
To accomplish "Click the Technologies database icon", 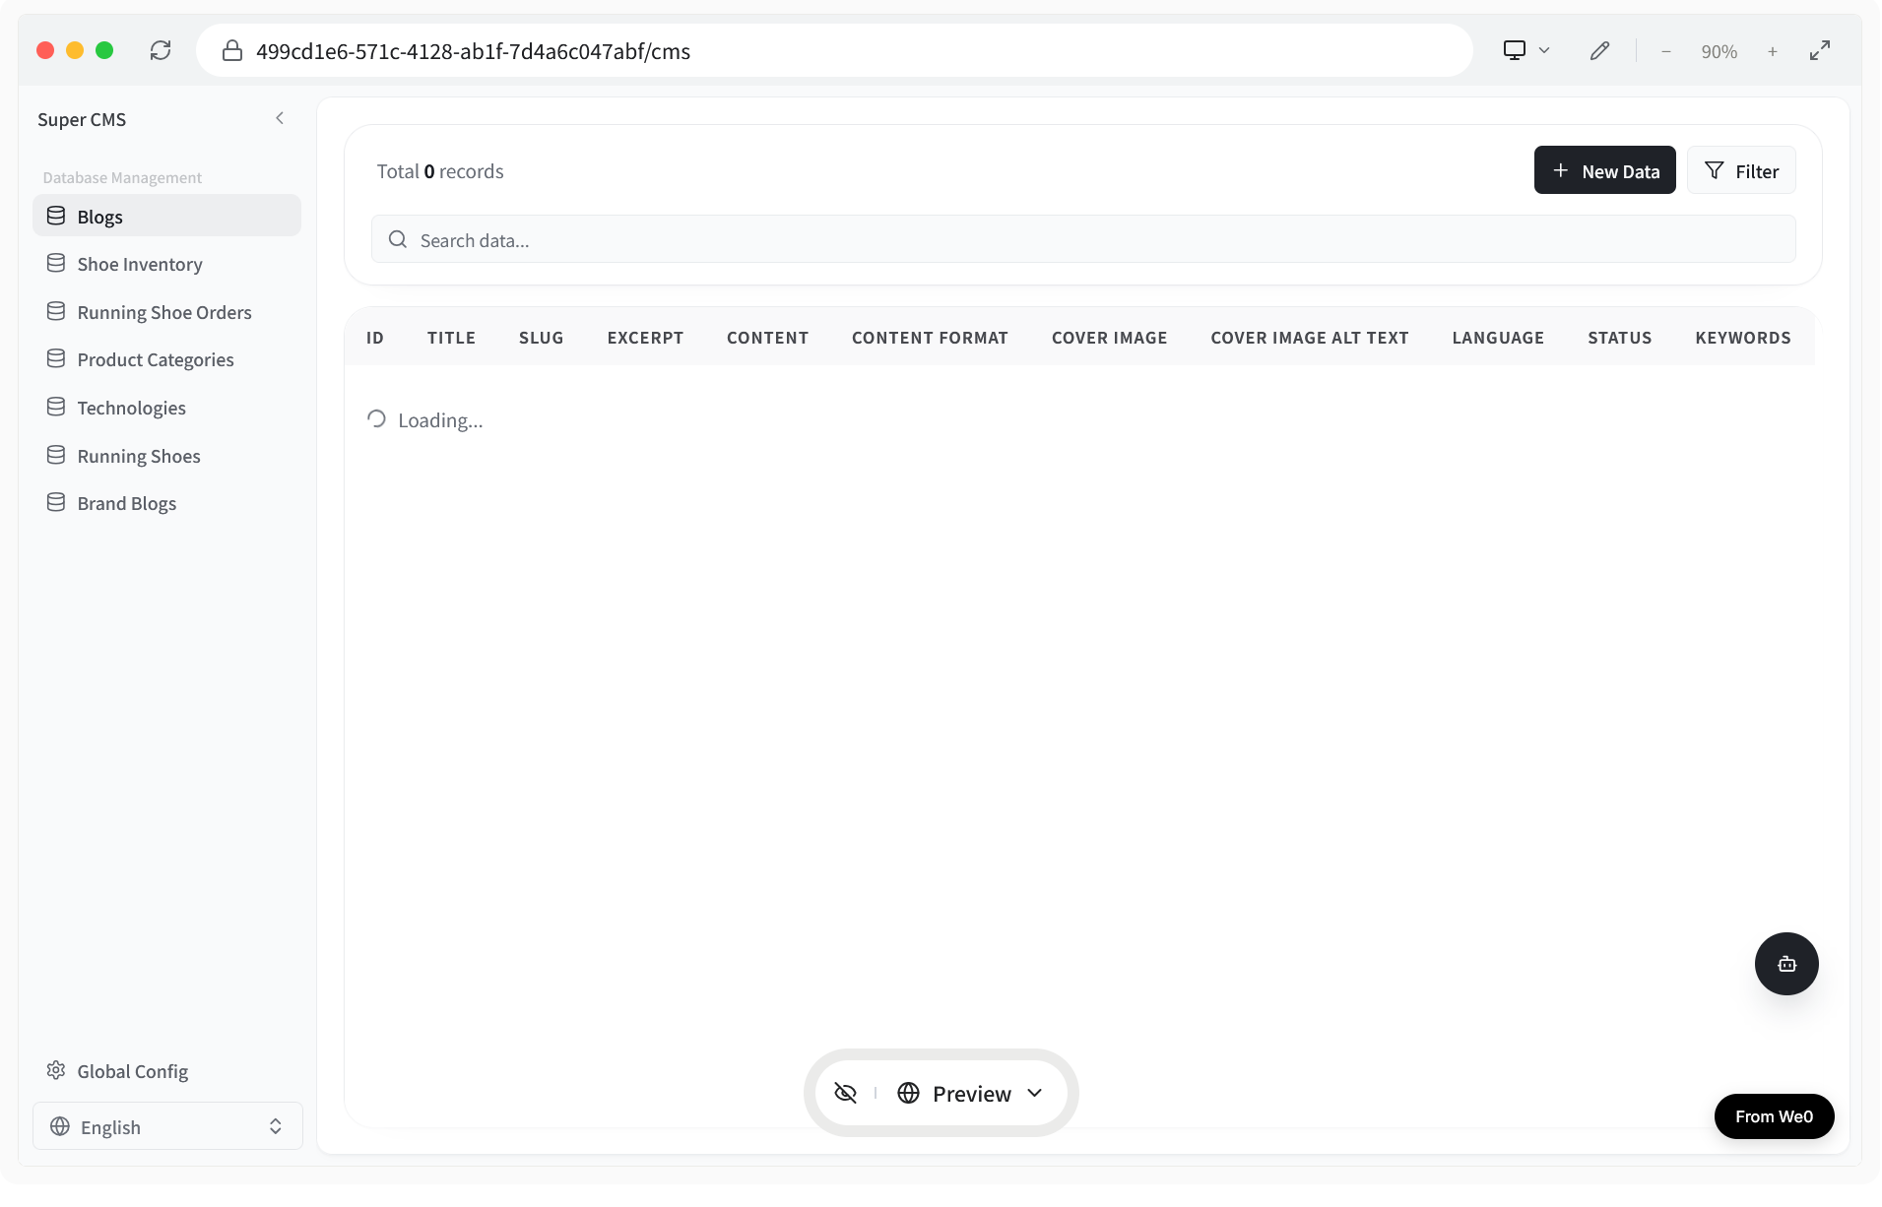I will 56,407.
